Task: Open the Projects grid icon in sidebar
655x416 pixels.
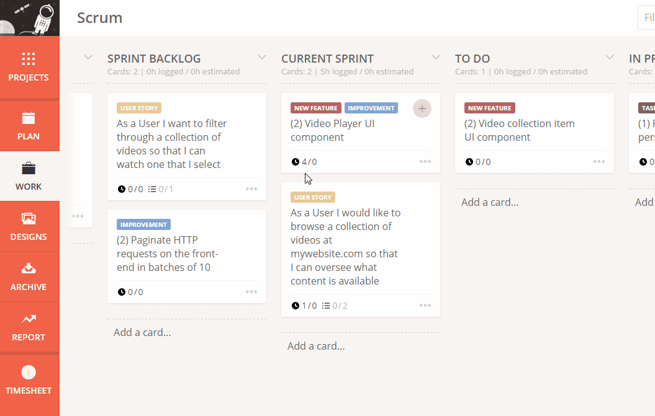Action: [x=29, y=59]
